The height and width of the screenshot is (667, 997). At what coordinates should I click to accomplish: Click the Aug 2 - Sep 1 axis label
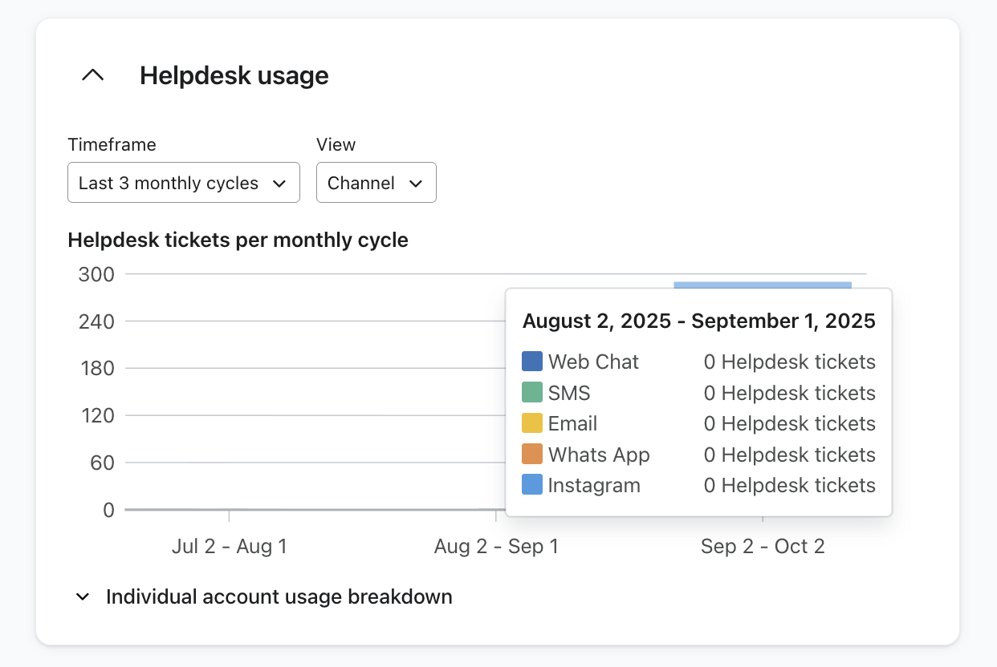click(x=496, y=547)
